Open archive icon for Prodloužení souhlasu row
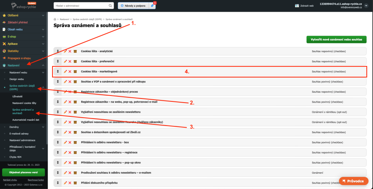The height and width of the screenshot is (189, 373). click(75, 173)
